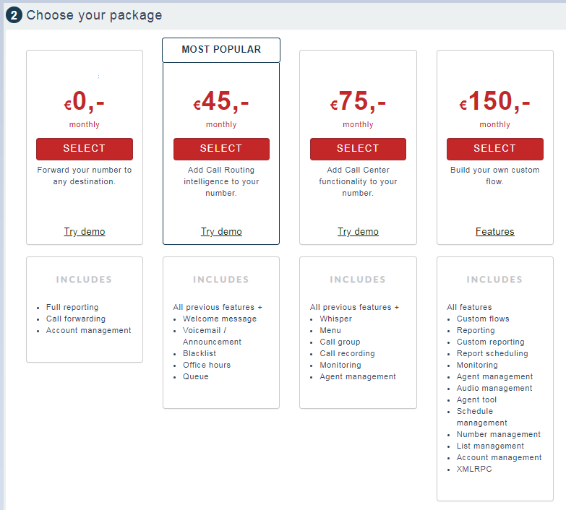Select the €45 most popular package
The height and width of the screenshot is (510, 566).
click(x=221, y=149)
